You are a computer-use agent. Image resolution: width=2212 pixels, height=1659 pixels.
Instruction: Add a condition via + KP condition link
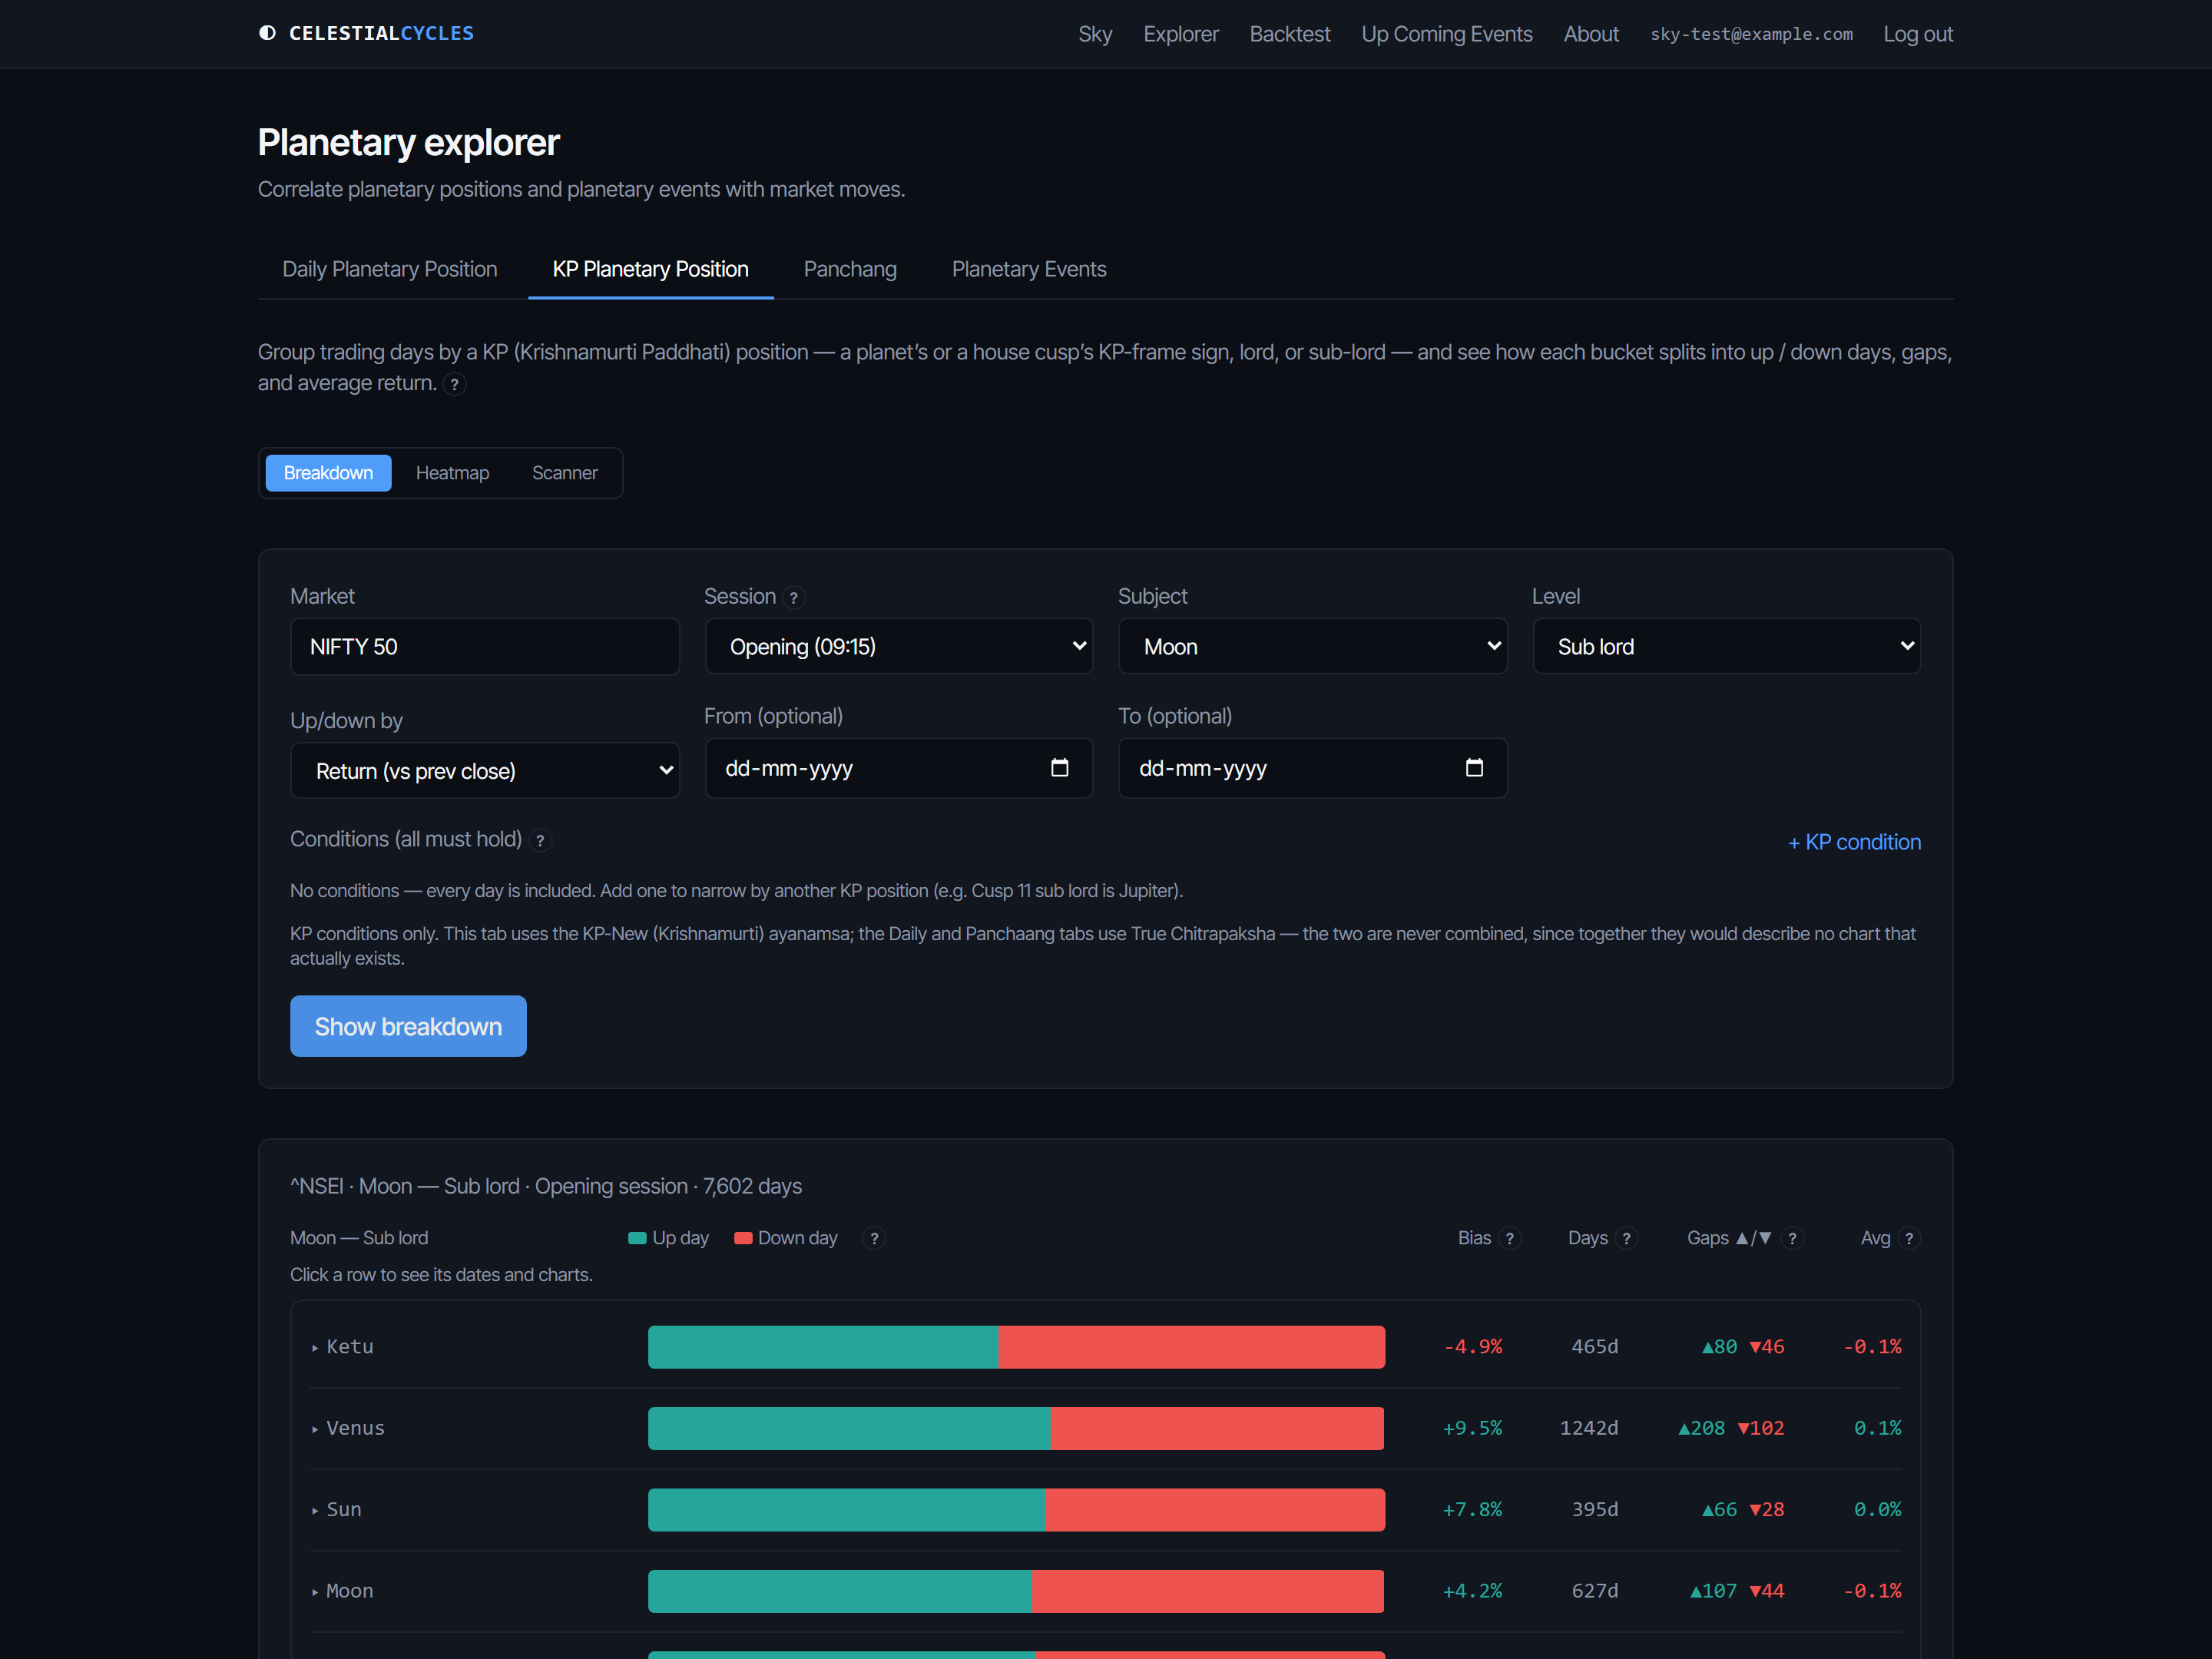[1854, 842]
